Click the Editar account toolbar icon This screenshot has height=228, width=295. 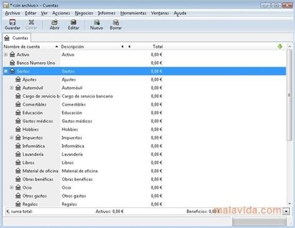(x=73, y=22)
